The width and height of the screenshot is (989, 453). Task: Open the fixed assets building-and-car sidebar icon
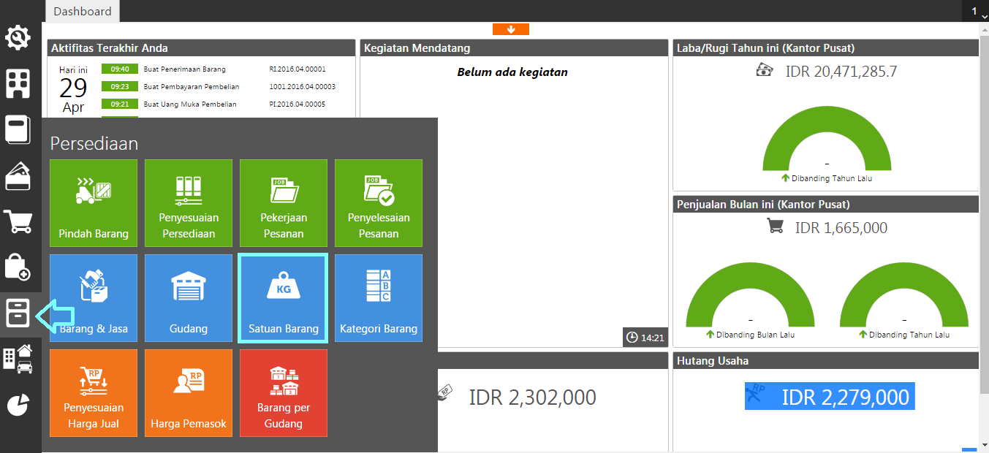point(18,358)
